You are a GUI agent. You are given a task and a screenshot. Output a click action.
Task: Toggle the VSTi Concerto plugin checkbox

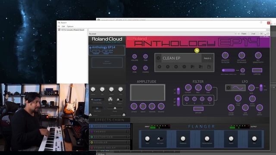pyautogui.click(x=60, y=30)
